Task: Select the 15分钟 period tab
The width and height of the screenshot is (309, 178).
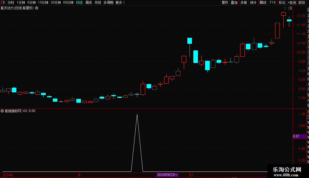Action: tap(43, 2)
